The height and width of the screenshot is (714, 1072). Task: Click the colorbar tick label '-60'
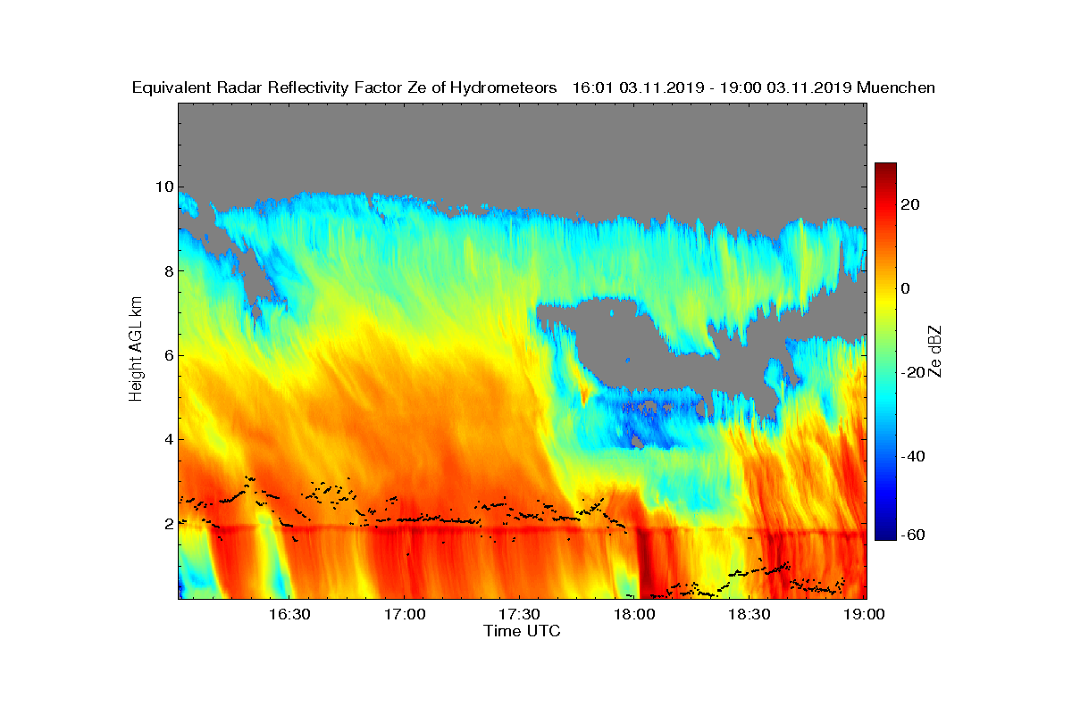pyautogui.click(x=911, y=535)
